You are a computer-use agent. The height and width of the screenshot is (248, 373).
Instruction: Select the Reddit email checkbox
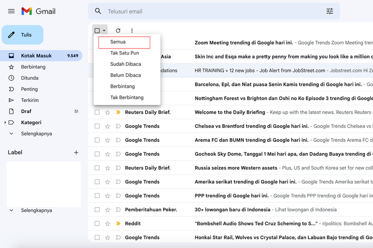coord(97,224)
